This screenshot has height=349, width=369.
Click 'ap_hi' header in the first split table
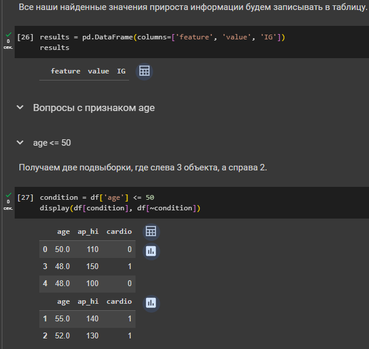(88, 231)
